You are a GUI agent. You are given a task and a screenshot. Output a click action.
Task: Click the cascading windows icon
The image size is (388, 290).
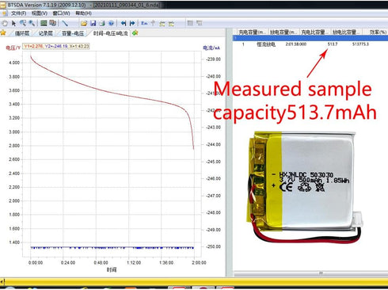click(x=52, y=23)
